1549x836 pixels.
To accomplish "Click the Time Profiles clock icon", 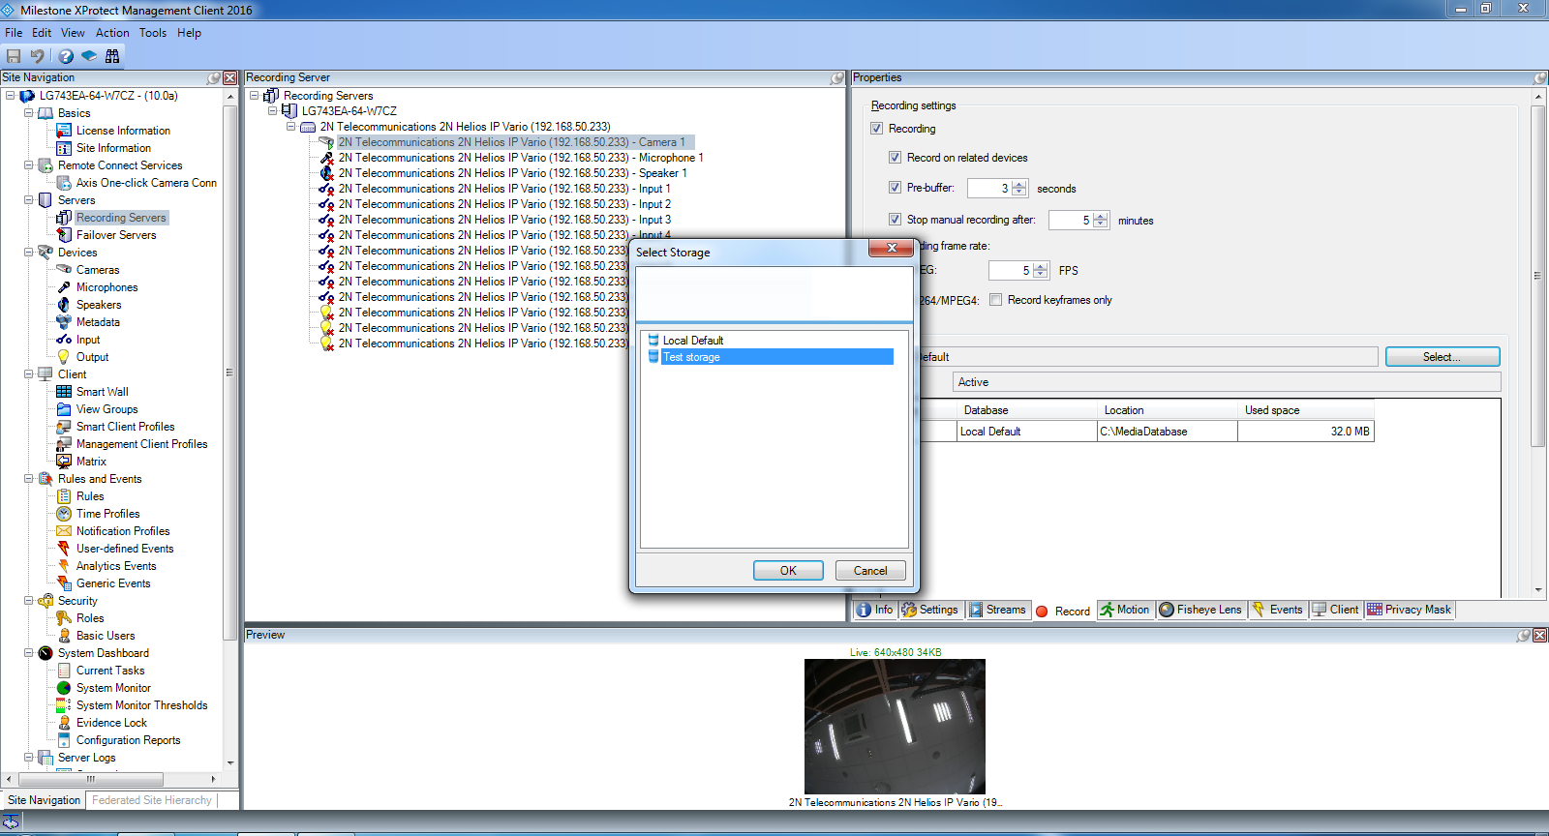I will click(64, 514).
